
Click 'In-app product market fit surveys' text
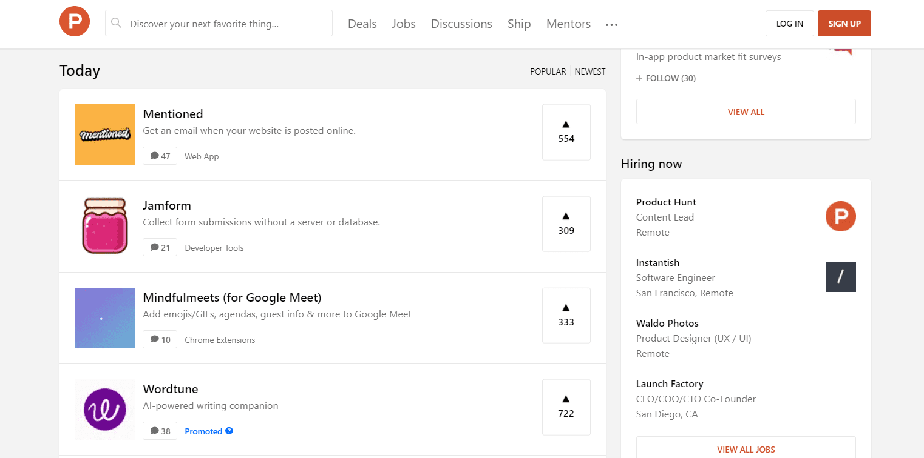click(708, 57)
